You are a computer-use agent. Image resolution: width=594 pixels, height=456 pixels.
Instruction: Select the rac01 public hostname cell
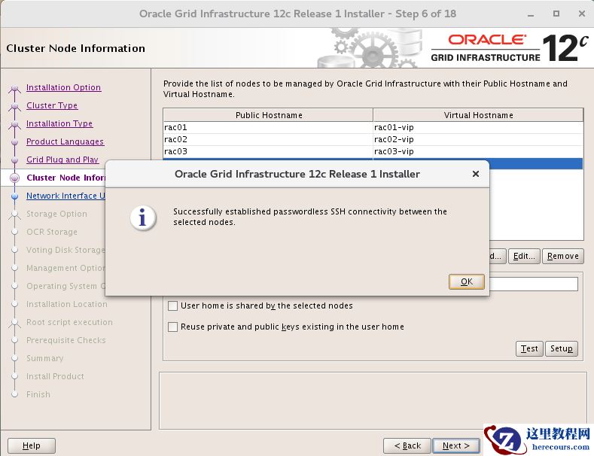point(268,127)
